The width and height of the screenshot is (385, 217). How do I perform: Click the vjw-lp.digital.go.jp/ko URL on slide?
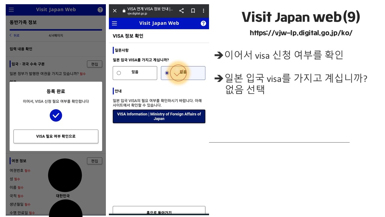click(301, 33)
